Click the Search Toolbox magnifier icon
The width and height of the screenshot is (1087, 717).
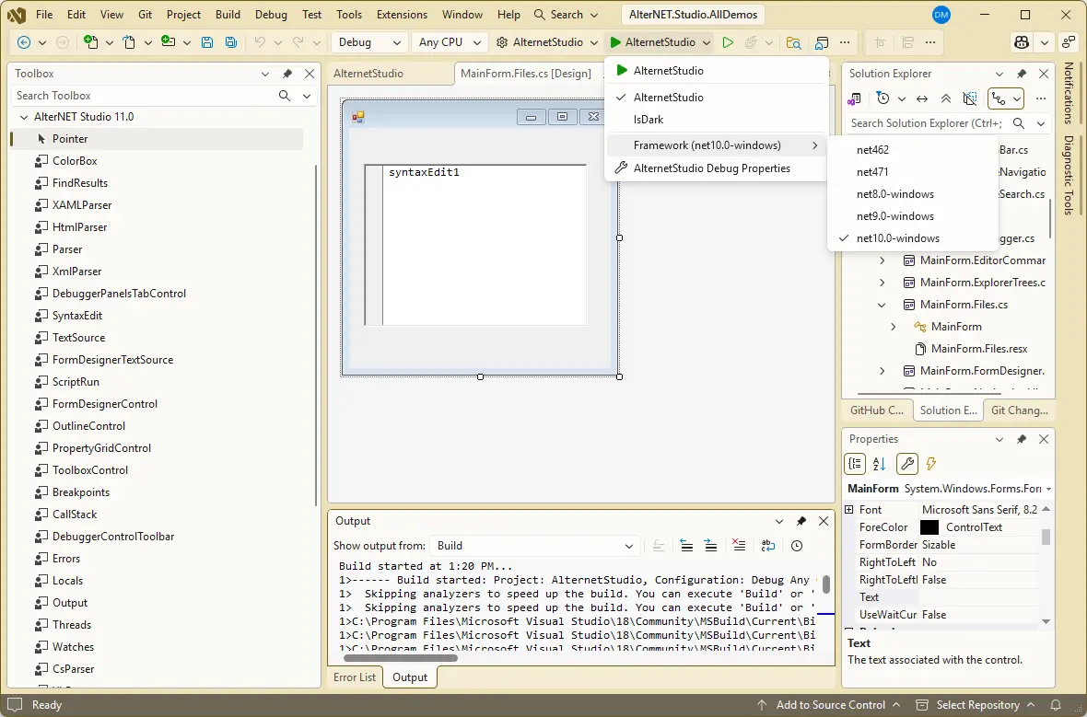[x=285, y=96]
